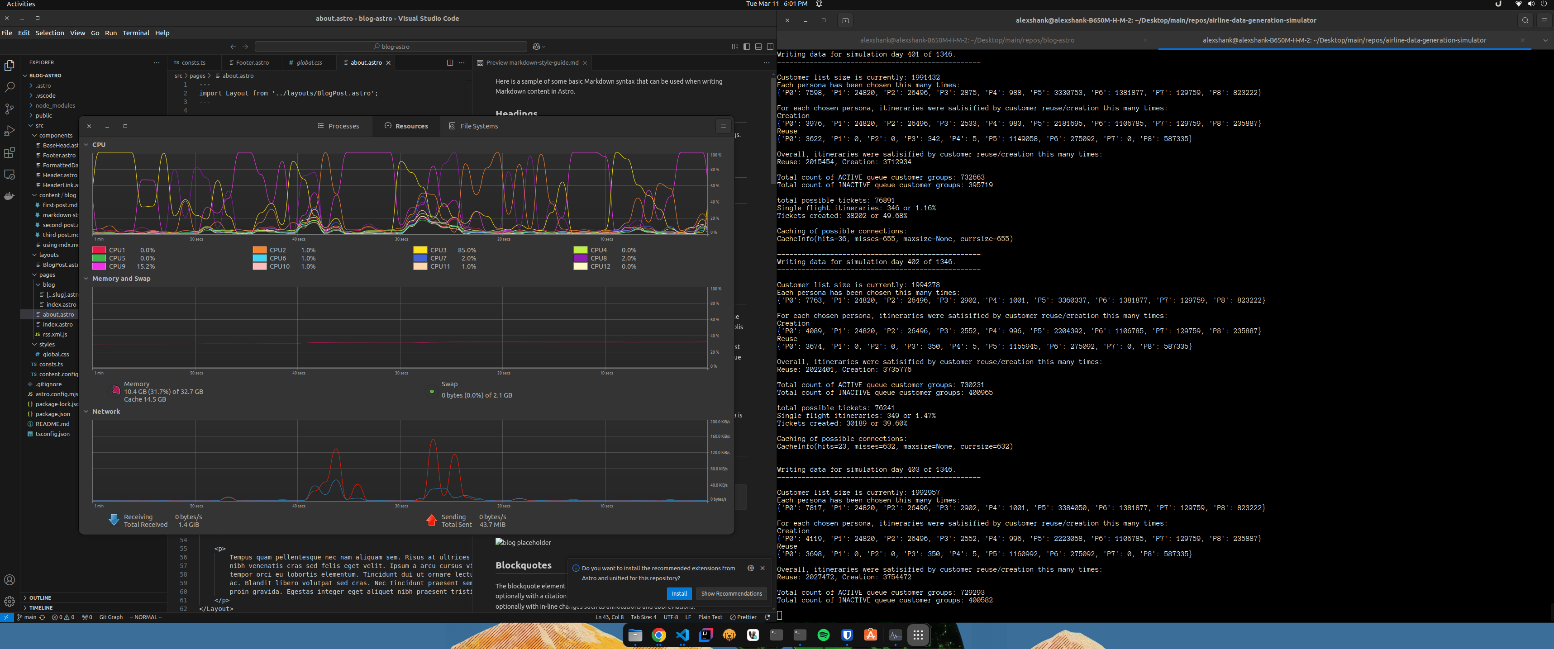Click the Install extensions button
The height and width of the screenshot is (649, 1554).
tap(679, 593)
